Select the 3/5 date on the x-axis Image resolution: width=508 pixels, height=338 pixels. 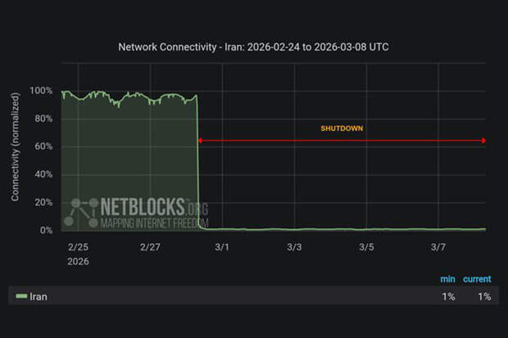pyautogui.click(x=366, y=246)
